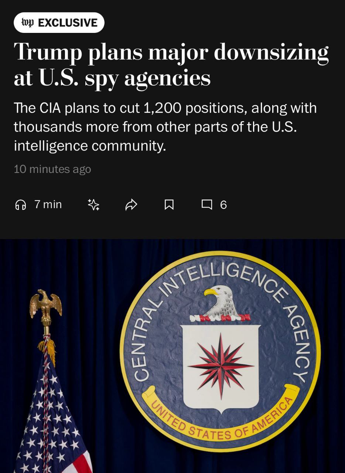
Task: Click the 10 minutes ago timestamp
Action: pos(52,169)
